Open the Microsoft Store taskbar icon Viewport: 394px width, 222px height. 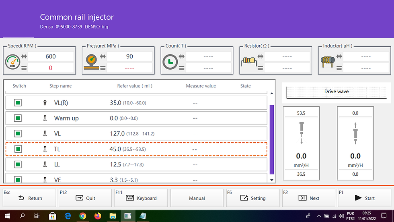[x=53, y=216]
